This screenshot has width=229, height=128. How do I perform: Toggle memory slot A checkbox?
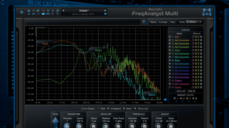pos(174,99)
